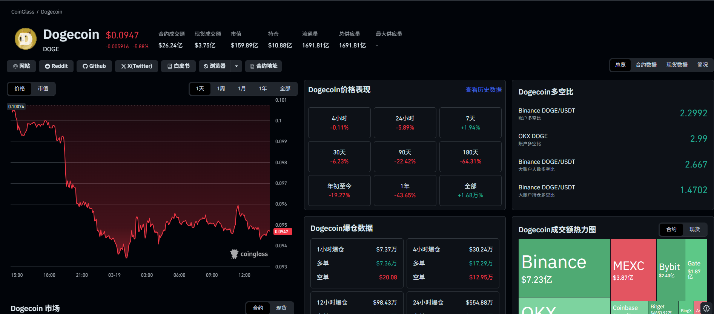The height and width of the screenshot is (314, 714).
Task: Click the Dogecoin coin logo
Action: pyautogui.click(x=25, y=39)
